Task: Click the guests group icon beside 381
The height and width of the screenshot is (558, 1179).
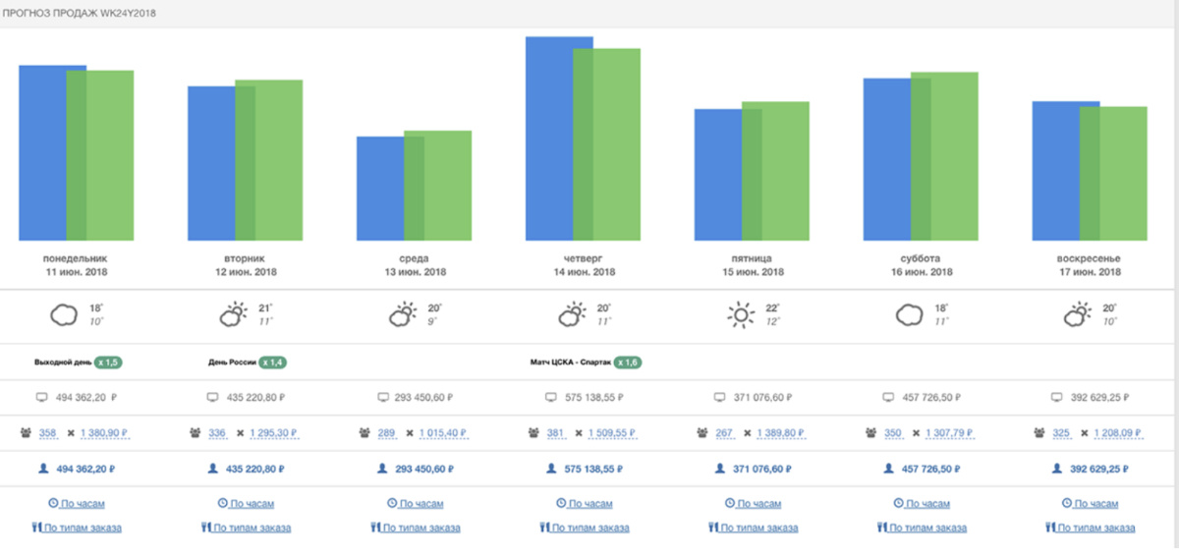Action: (534, 432)
